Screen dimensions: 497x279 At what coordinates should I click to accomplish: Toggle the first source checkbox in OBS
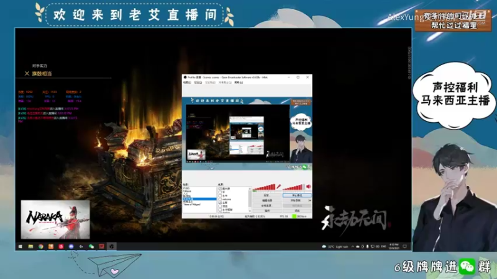click(x=220, y=188)
